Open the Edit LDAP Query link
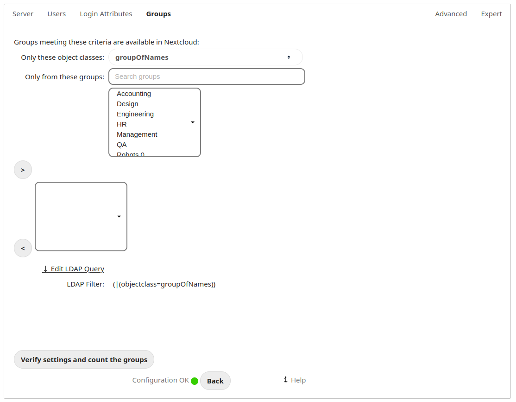This screenshot has height=402, width=516. tap(73, 269)
